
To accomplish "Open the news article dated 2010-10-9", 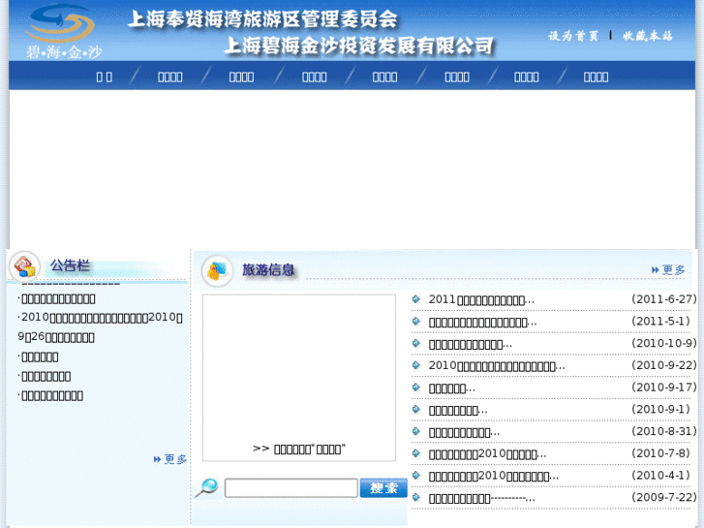I will (470, 344).
